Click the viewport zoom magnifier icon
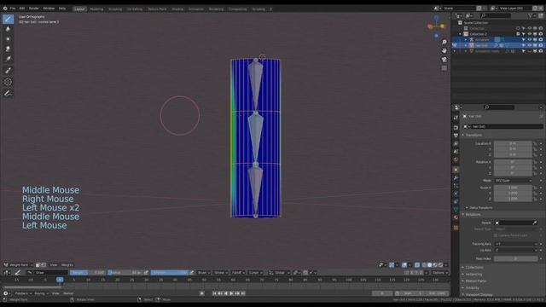Viewport: 546px width, 307px height. (444, 42)
